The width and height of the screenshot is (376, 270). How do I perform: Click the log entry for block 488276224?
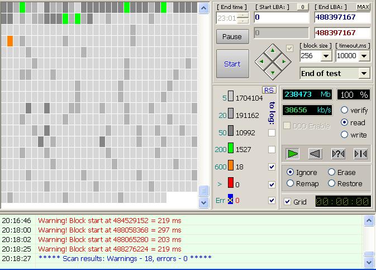(110, 249)
